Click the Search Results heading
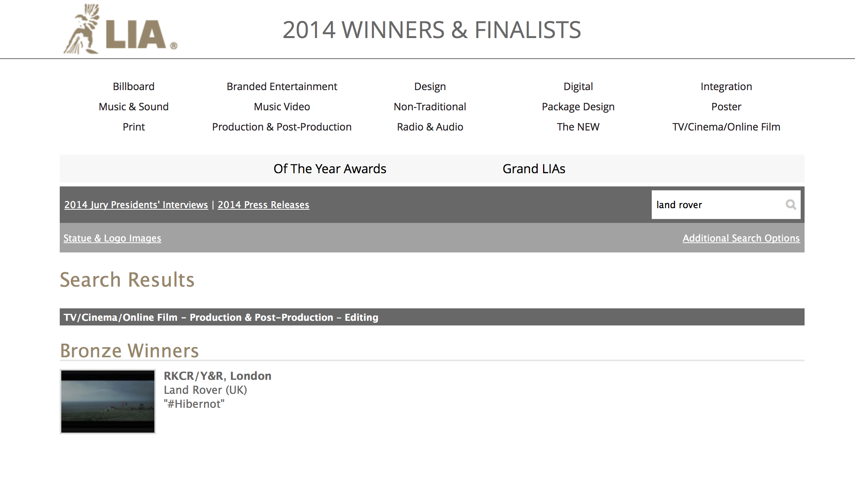 [127, 280]
